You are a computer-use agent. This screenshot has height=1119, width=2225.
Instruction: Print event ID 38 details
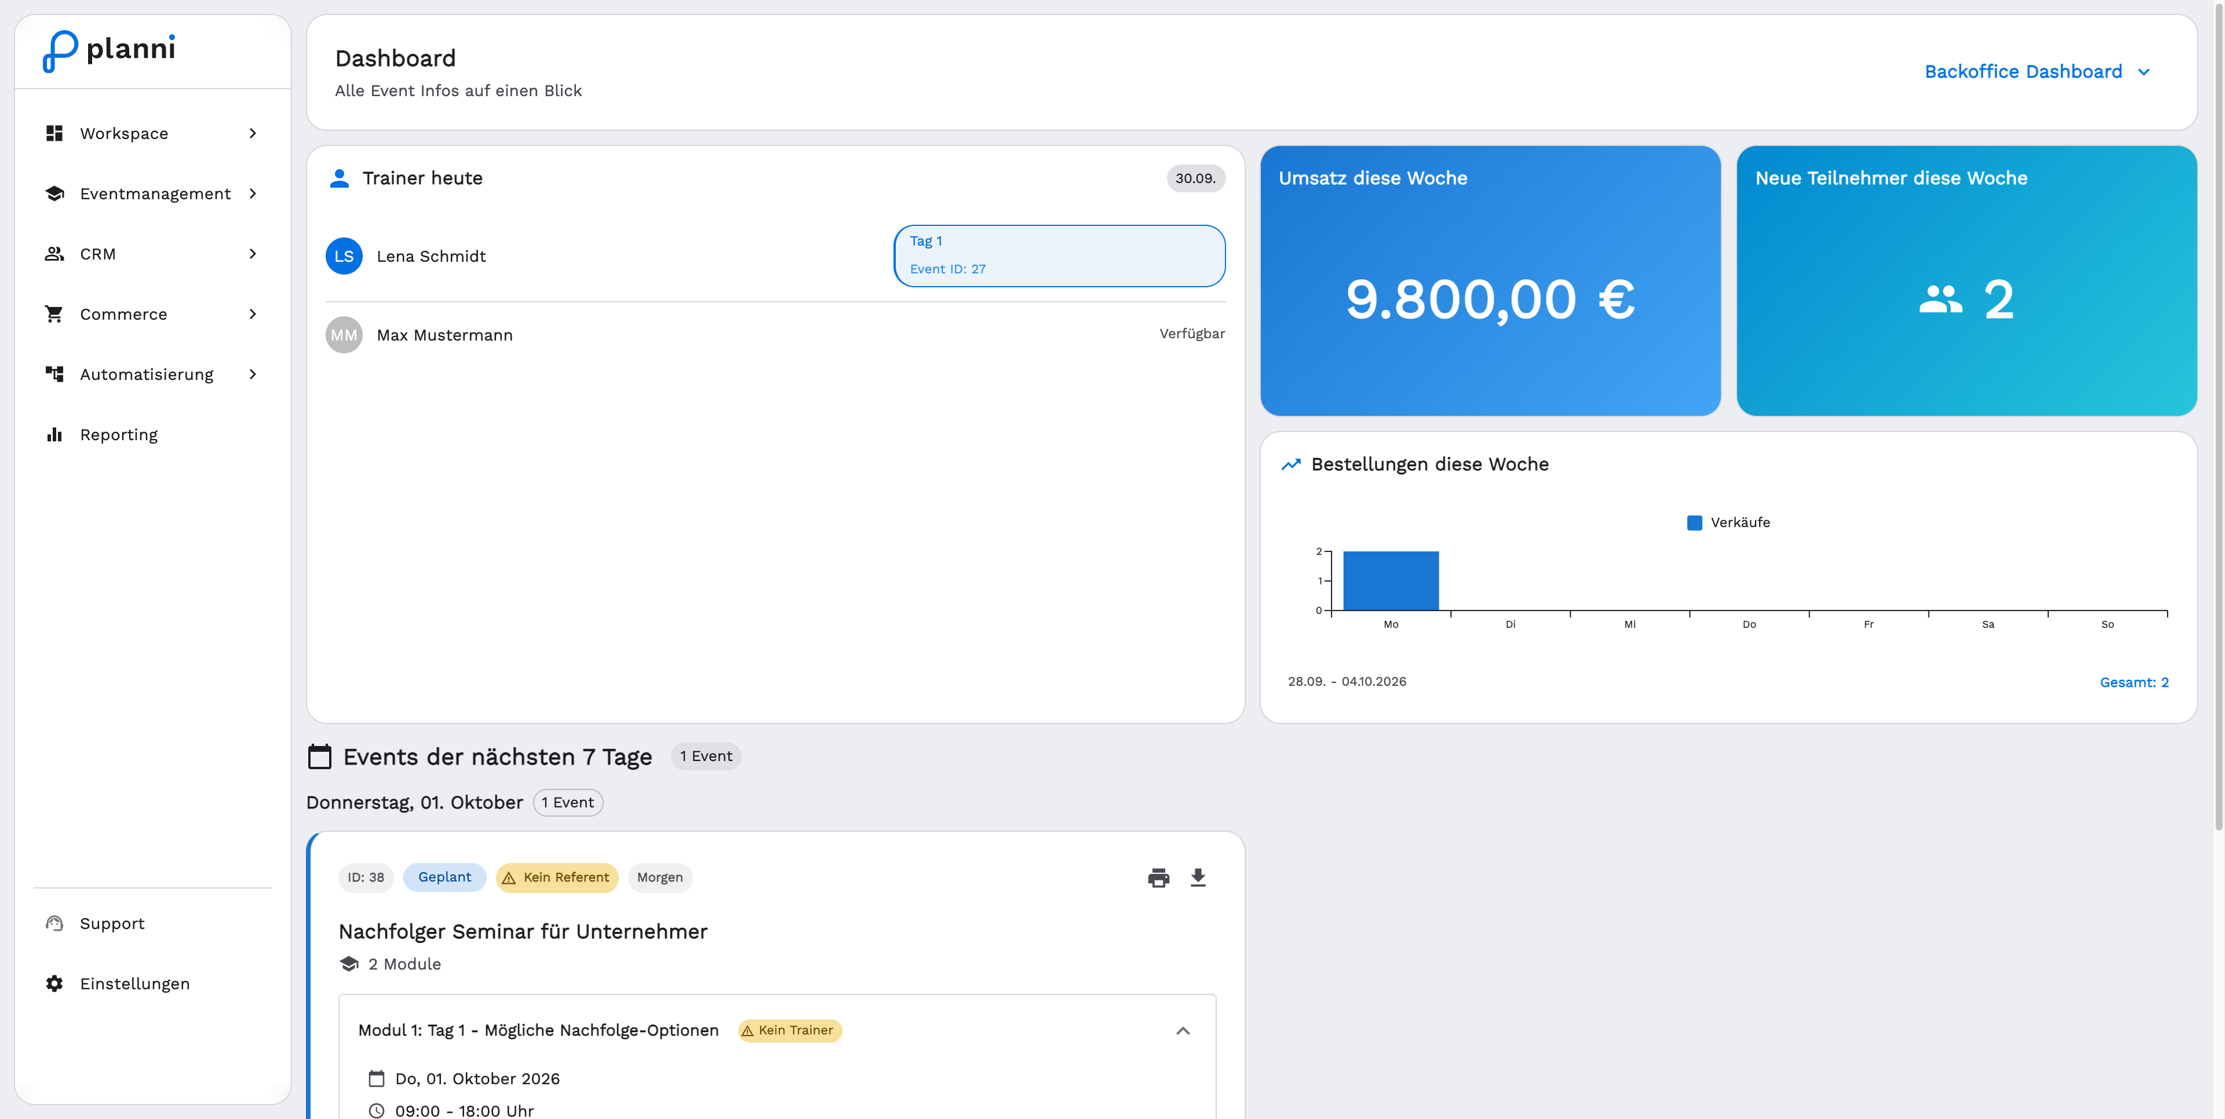tap(1158, 877)
